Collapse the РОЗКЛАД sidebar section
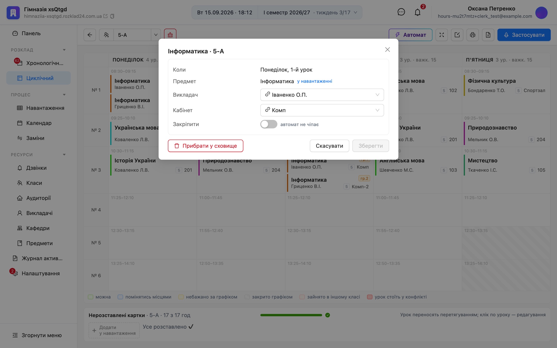The width and height of the screenshot is (557, 348). click(x=64, y=50)
